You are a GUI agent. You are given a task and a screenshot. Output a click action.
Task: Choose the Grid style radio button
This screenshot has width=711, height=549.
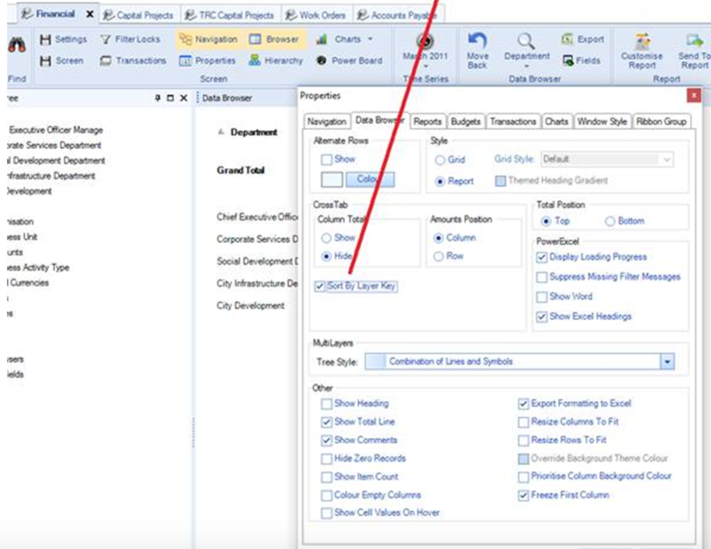coord(440,160)
